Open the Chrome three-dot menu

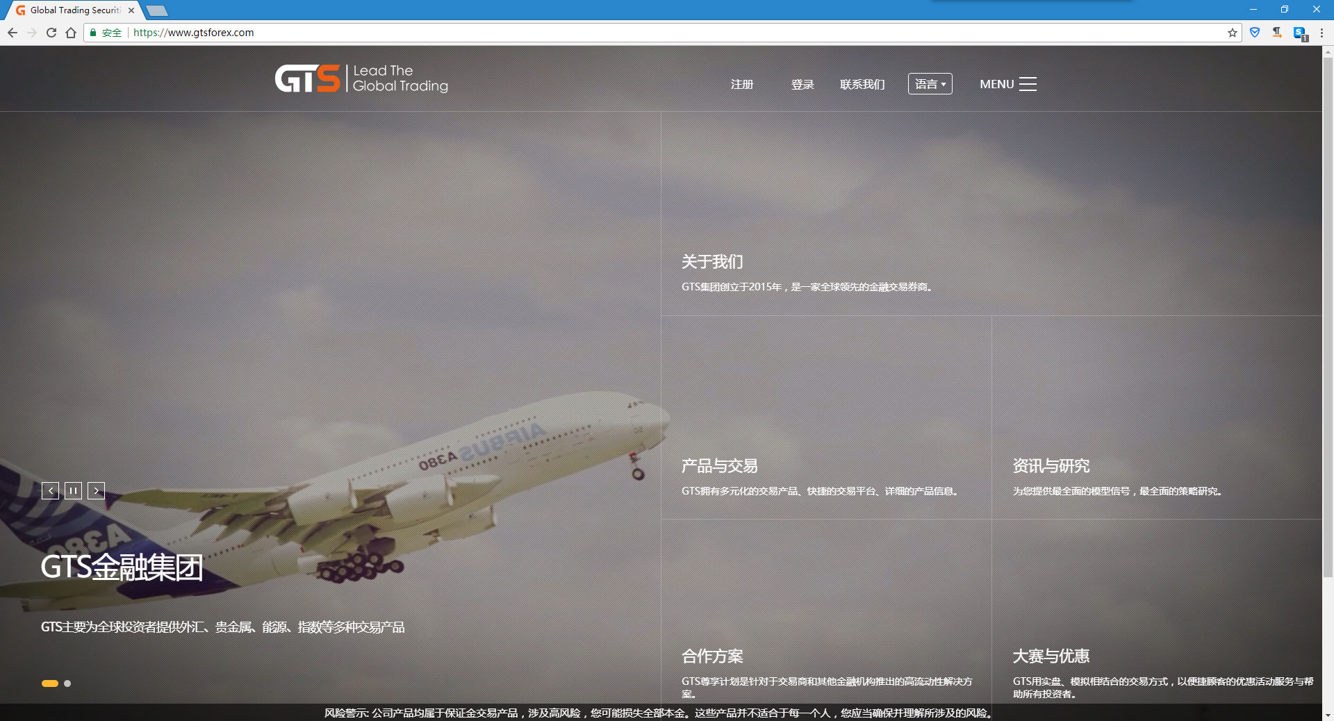(1321, 33)
